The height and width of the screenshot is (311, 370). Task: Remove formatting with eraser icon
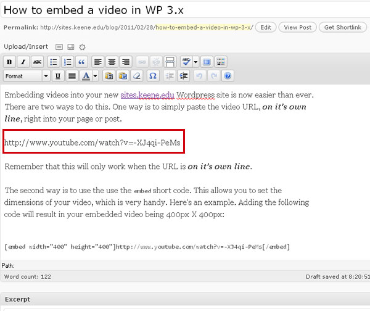[137, 76]
